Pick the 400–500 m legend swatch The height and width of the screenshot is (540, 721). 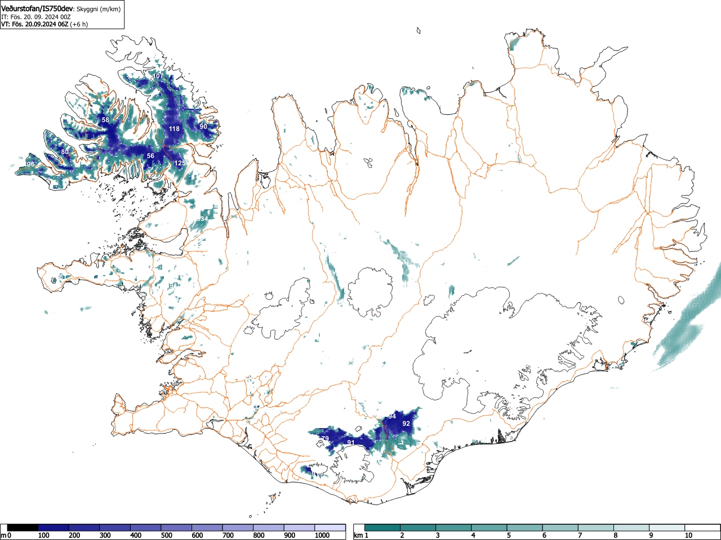coord(146,528)
